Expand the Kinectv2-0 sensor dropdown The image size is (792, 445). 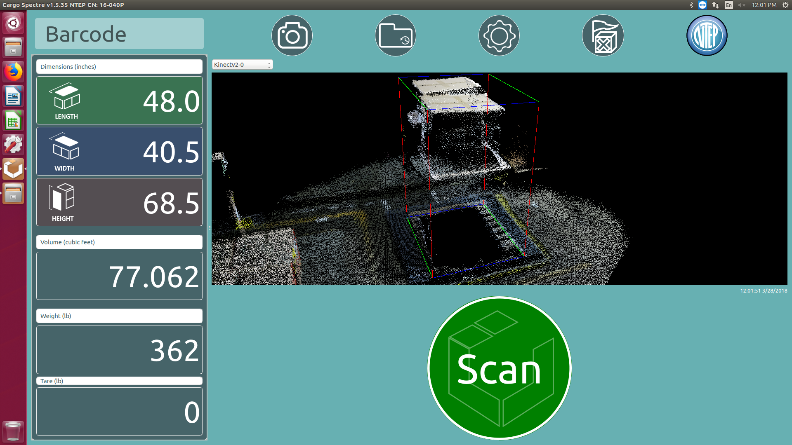(242, 65)
